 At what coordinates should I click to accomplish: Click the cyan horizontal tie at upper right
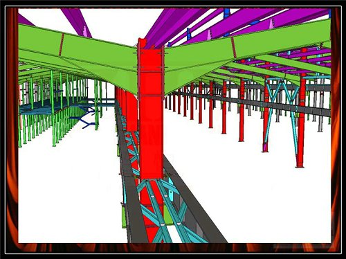click(317, 78)
